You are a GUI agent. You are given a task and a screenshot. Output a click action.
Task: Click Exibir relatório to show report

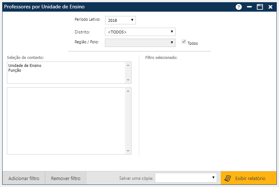click(x=250, y=178)
